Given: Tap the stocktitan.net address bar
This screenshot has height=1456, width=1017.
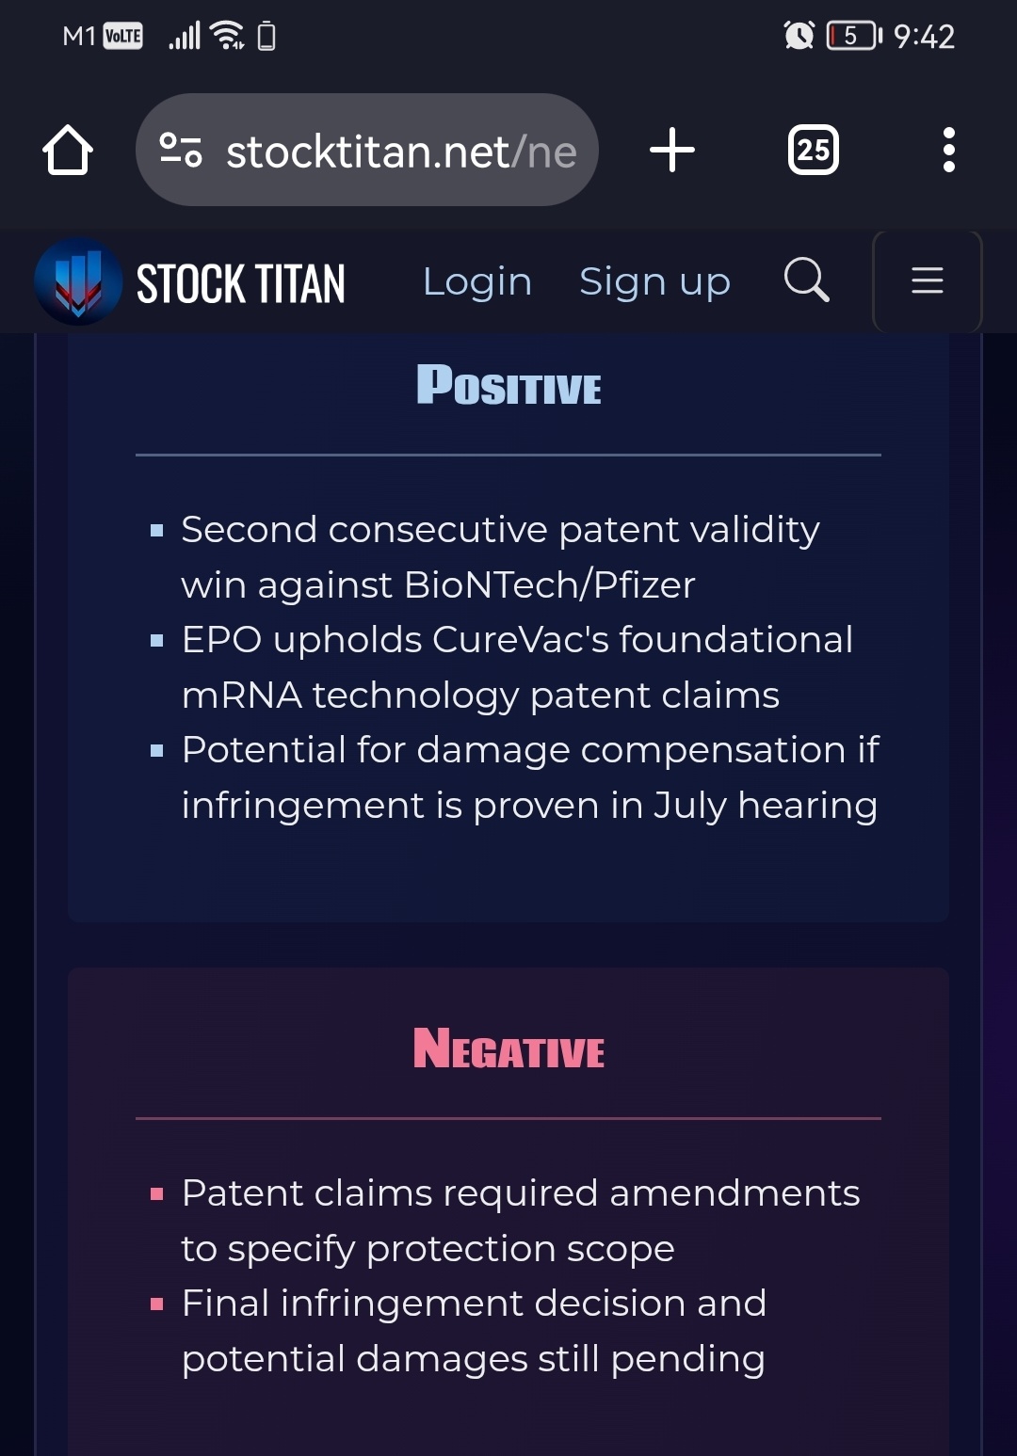Looking at the screenshot, I should tap(367, 150).
